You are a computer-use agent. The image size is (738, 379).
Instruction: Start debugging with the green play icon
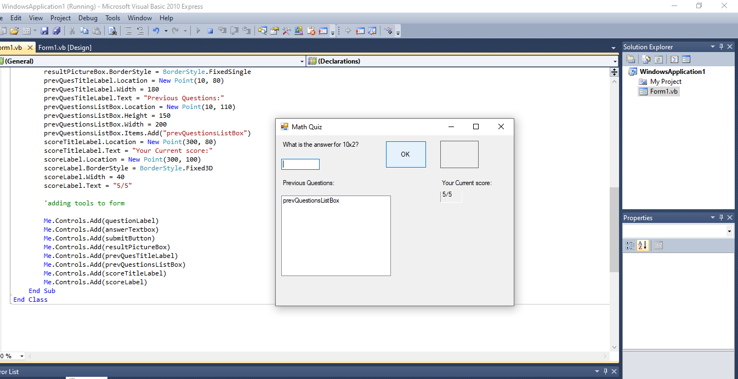pyautogui.click(x=198, y=31)
